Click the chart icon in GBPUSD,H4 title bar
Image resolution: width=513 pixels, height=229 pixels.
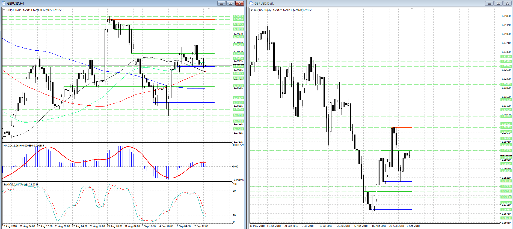click(4, 3)
